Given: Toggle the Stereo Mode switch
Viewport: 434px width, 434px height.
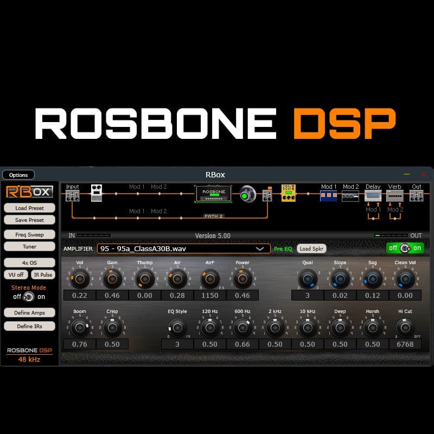Looking at the screenshot, I should tap(29, 297).
